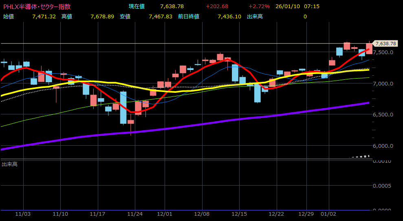Click the 6,000.0 price axis label
403x221 pixels.
[384, 146]
